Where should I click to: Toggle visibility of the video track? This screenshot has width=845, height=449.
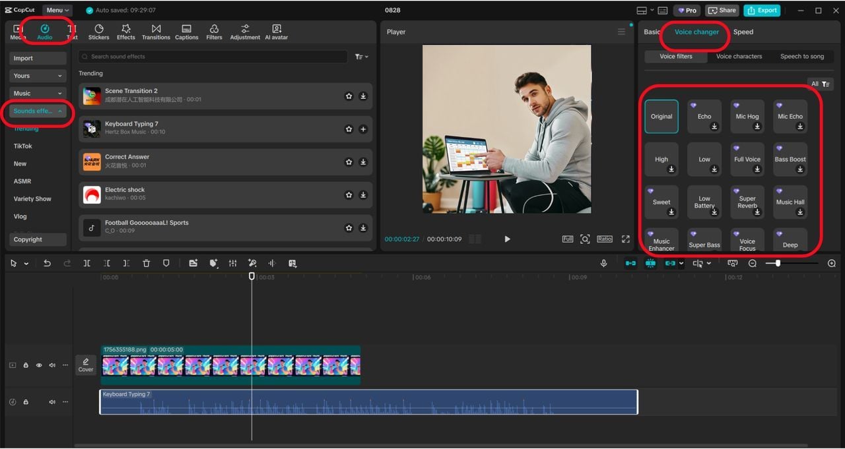[39, 365]
